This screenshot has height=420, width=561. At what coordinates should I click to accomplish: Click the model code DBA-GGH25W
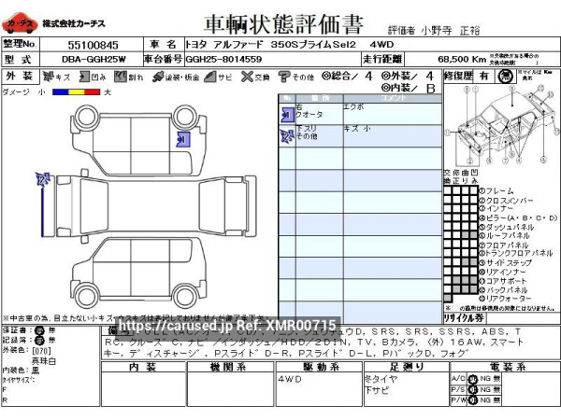pos(93,60)
